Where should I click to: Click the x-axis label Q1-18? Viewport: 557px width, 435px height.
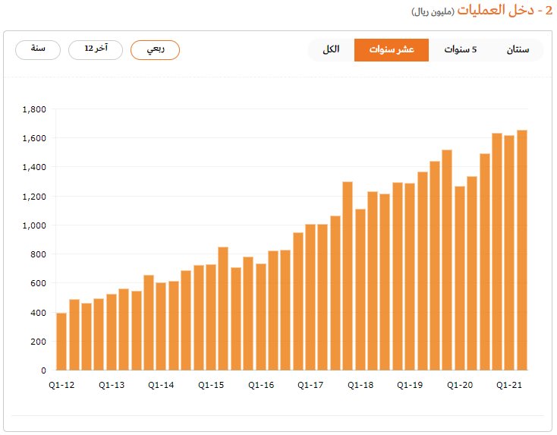coord(360,385)
